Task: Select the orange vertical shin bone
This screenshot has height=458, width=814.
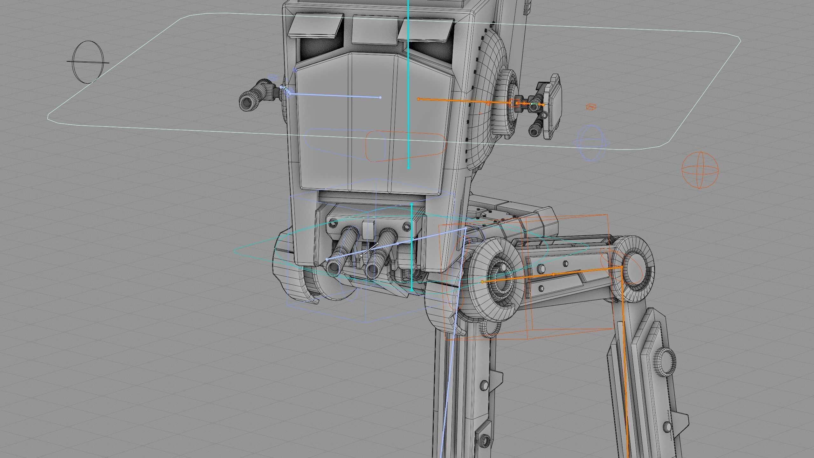Action: coord(625,363)
